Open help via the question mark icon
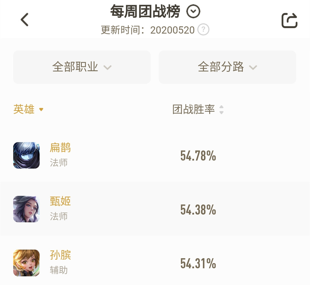Screen dimensions: 310x285 click(204, 29)
